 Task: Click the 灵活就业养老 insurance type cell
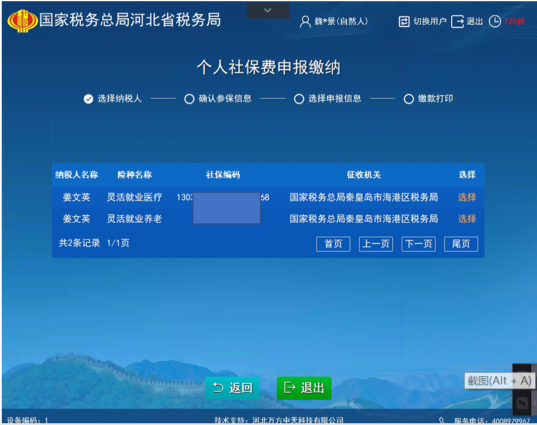[x=134, y=219]
